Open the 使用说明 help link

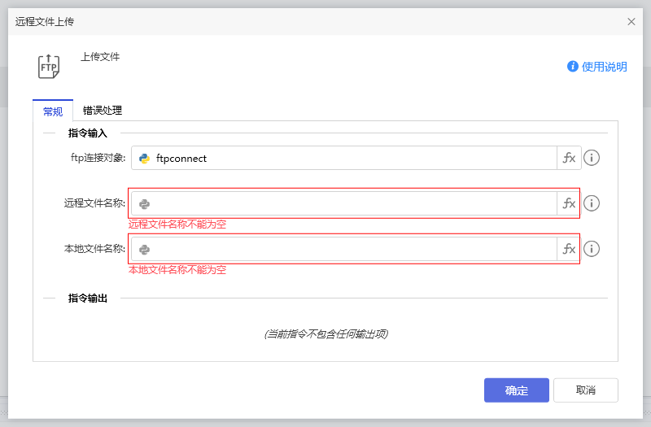coord(604,67)
